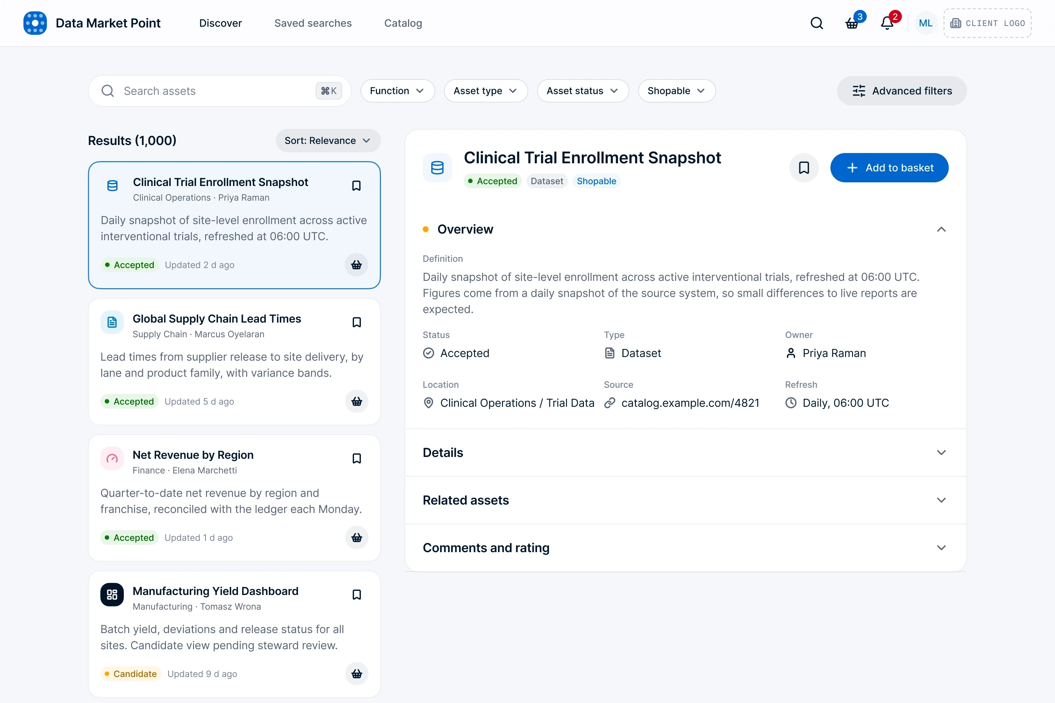Click the Shopable tag in detail header

coord(596,181)
